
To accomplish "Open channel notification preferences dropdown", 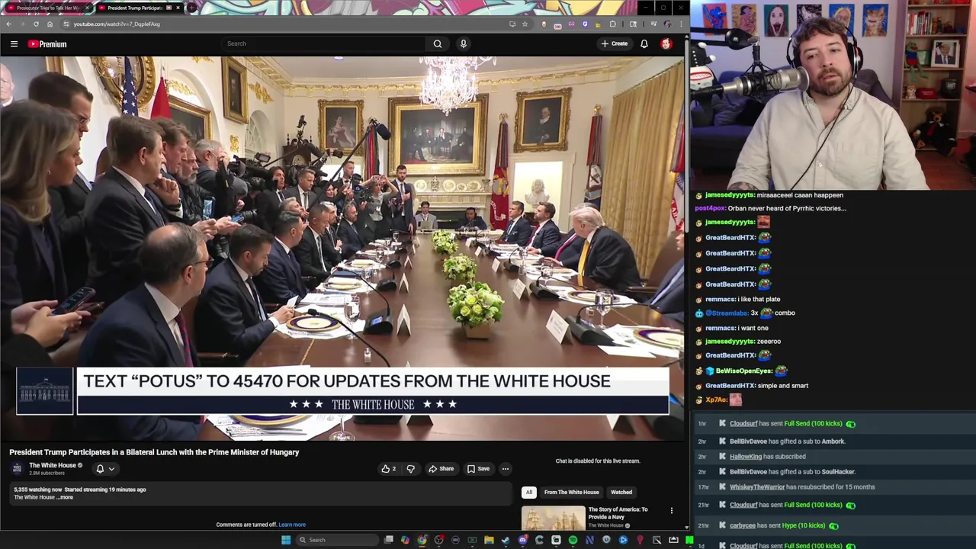I will coord(105,469).
